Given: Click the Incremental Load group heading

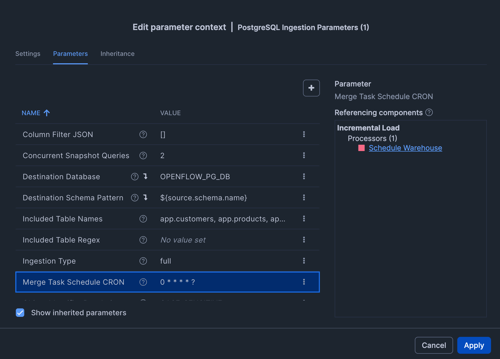Looking at the screenshot, I should (368, 128).
